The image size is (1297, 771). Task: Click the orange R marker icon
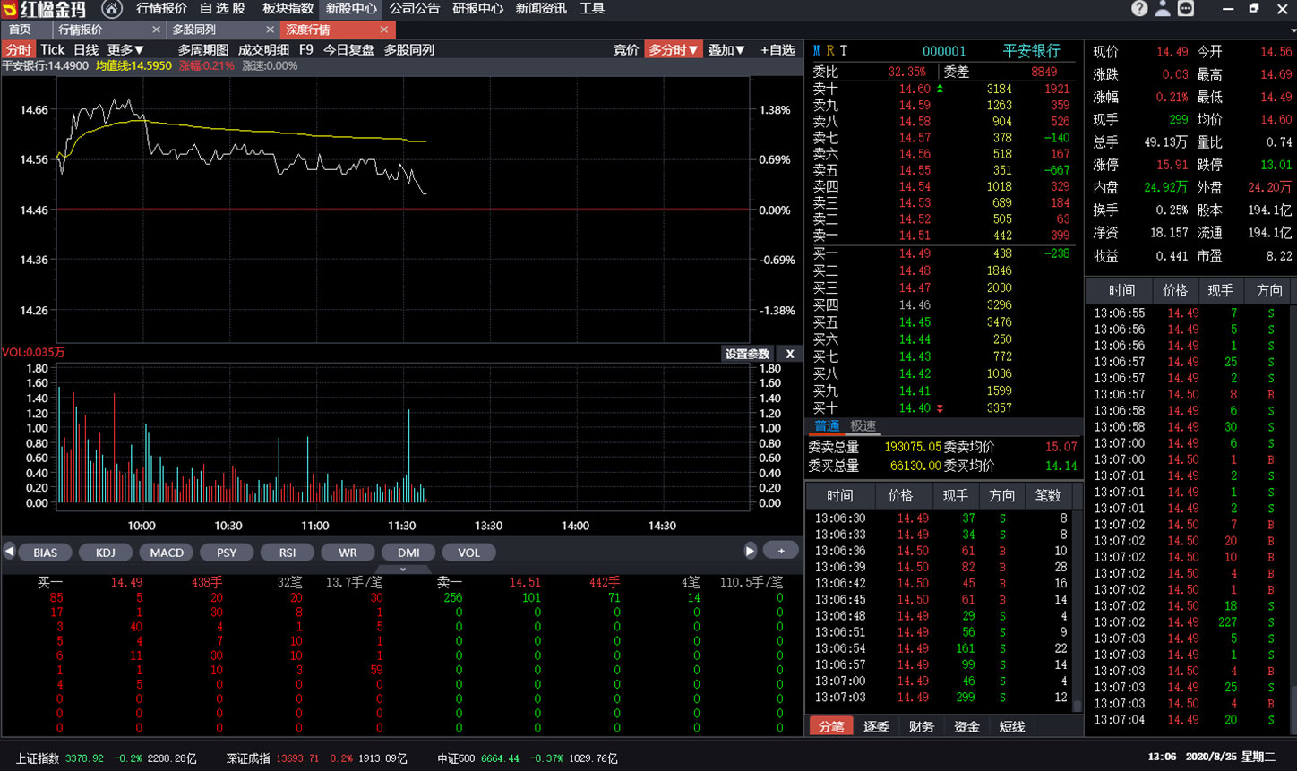coord(830,51)
